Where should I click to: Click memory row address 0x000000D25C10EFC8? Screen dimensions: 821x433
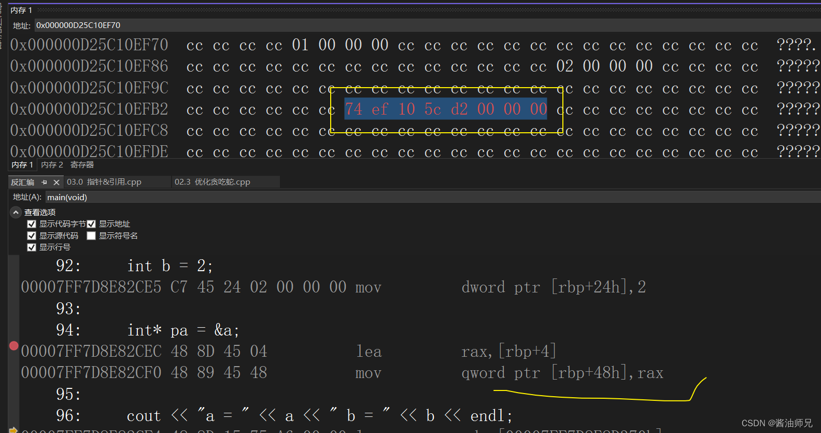click(89, 130)
